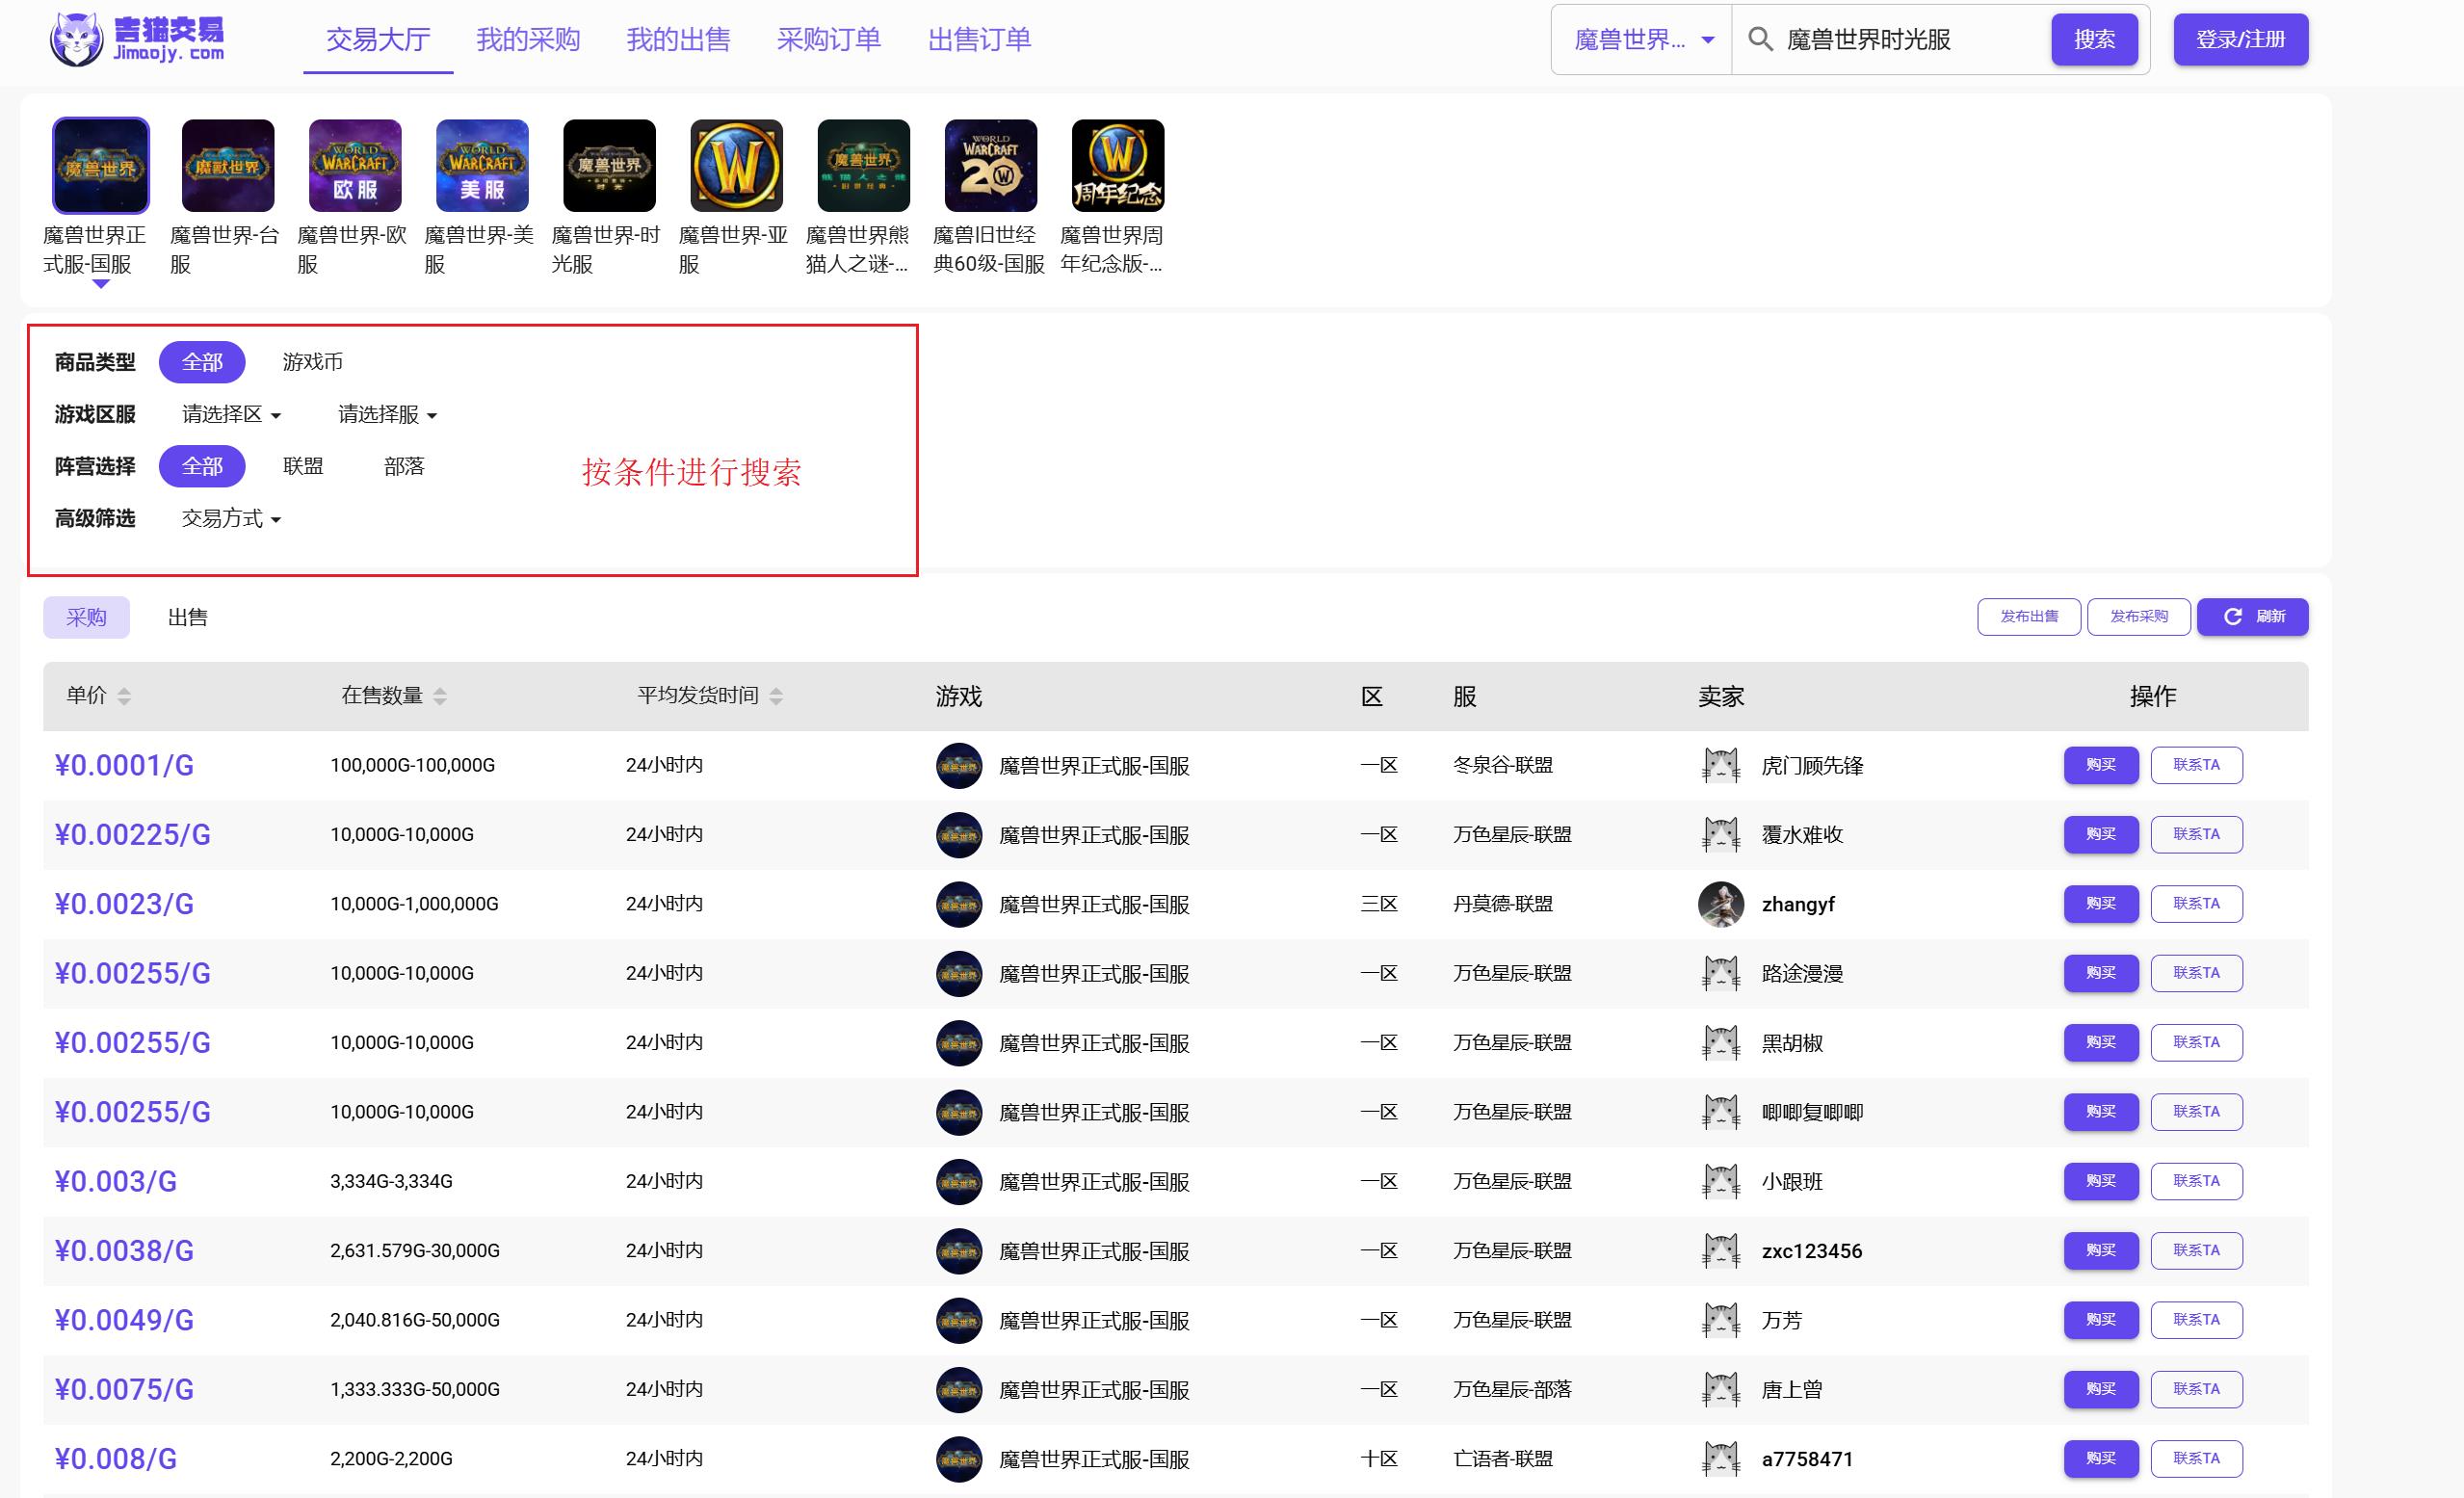Pick the 魔兽旧世经典60级 20th anniversary icon
Image resolution: width=2464 pixels, height=1498 pixels.
click(990, 166)
